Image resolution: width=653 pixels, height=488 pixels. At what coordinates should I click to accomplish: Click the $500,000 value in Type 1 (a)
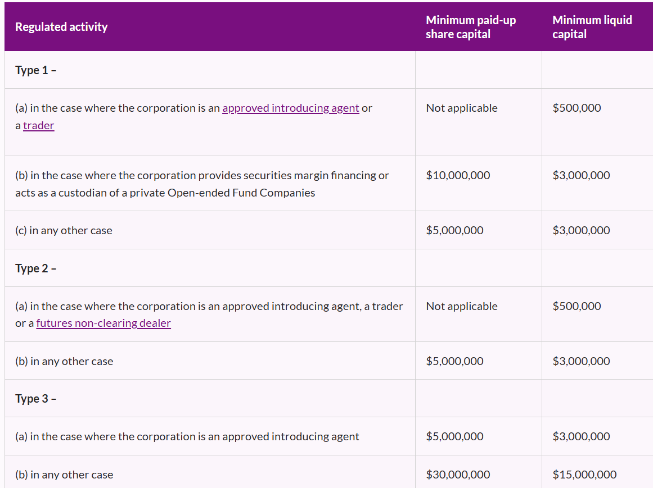(x=577, y=108)
